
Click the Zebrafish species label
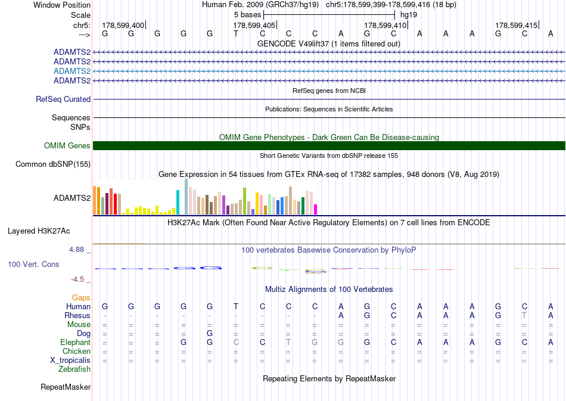click(x=74, y=369)
